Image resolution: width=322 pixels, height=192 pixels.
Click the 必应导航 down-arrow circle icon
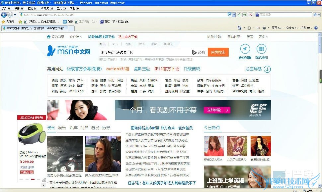(x=267, y=69)
